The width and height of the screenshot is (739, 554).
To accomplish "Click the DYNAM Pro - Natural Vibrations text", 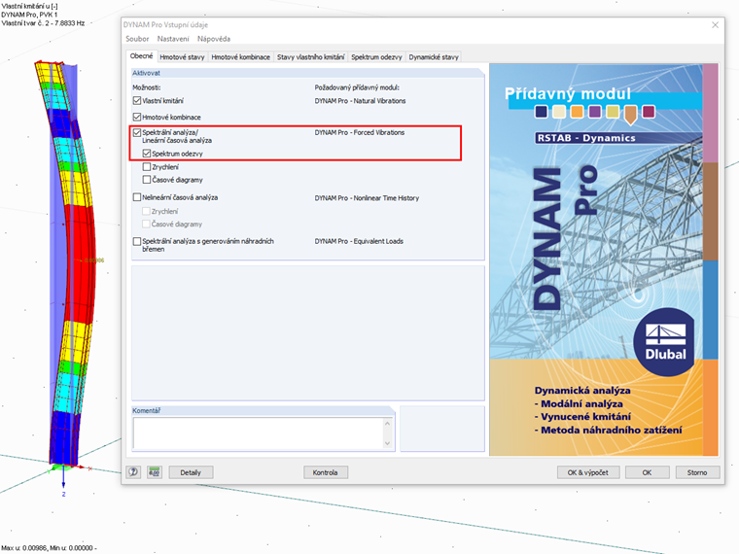I will click(360, 101).
